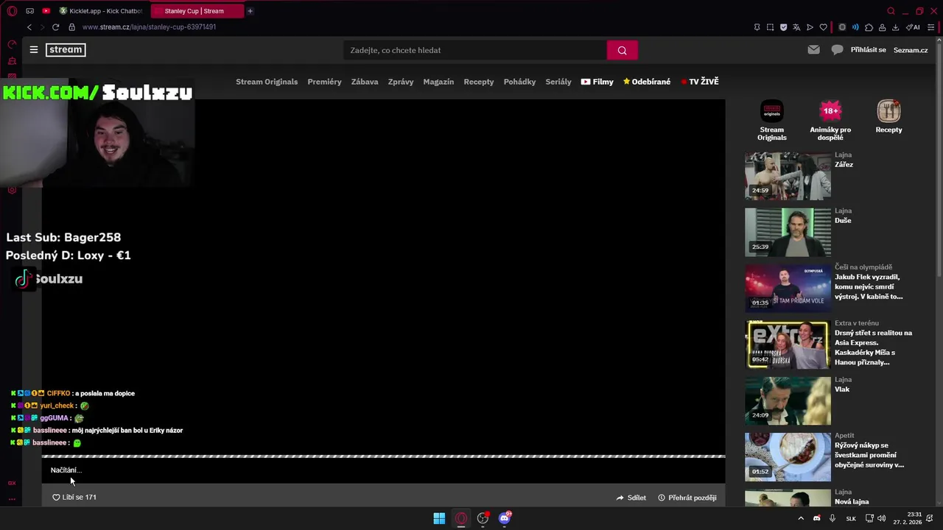Screen dimensions: 943x530
Task: Open the profile account icon in toolbar
Action: (882, 27)
